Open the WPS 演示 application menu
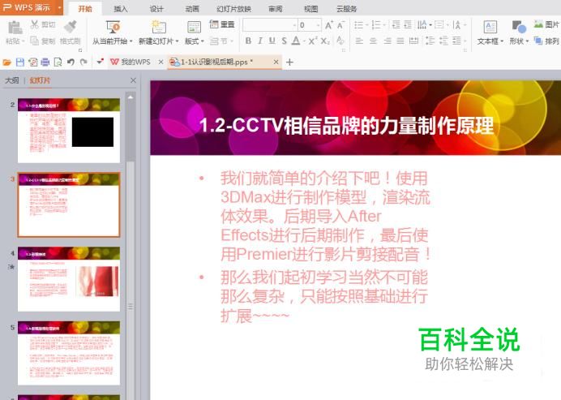Viewport: 561px width, 400px height. 32,7
